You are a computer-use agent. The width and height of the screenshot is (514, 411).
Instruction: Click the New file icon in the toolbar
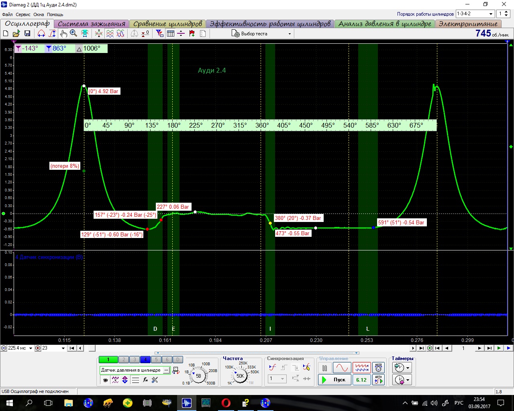(x=6, y=33)
